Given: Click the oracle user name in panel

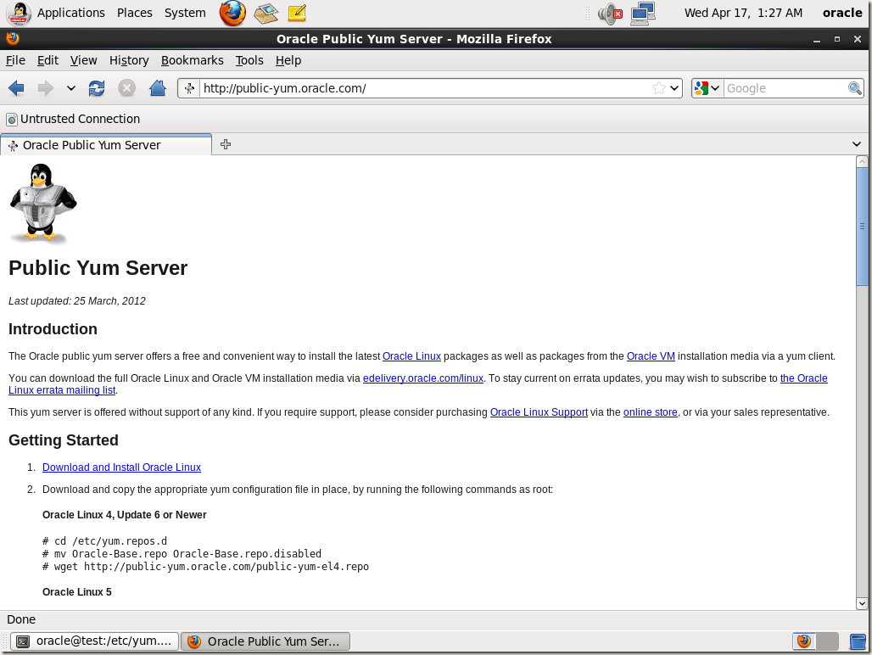Looking at the screenshot, I should tap(842, 13).
